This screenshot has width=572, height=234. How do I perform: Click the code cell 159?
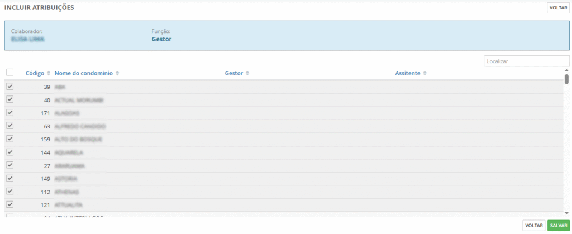(x=45, y=140)
